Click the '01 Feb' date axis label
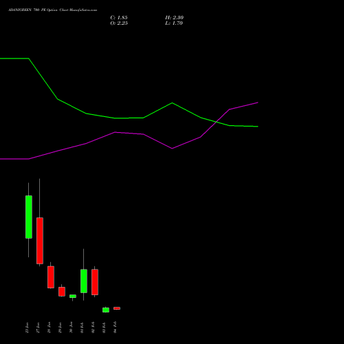The width and height of the screenshot is (344, 344). (82, 327)
